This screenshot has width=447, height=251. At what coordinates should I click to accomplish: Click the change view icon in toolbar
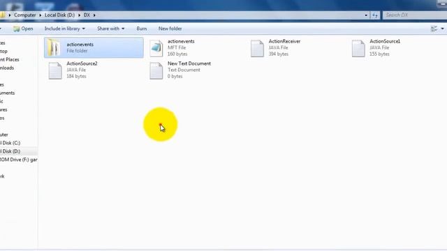click(434, 29)
